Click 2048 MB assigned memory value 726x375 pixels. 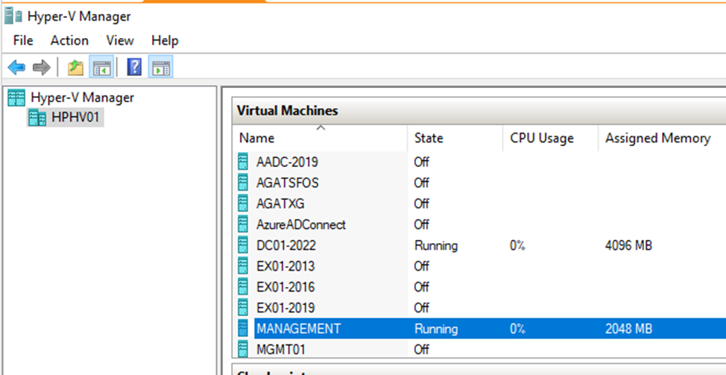[628, 328]
